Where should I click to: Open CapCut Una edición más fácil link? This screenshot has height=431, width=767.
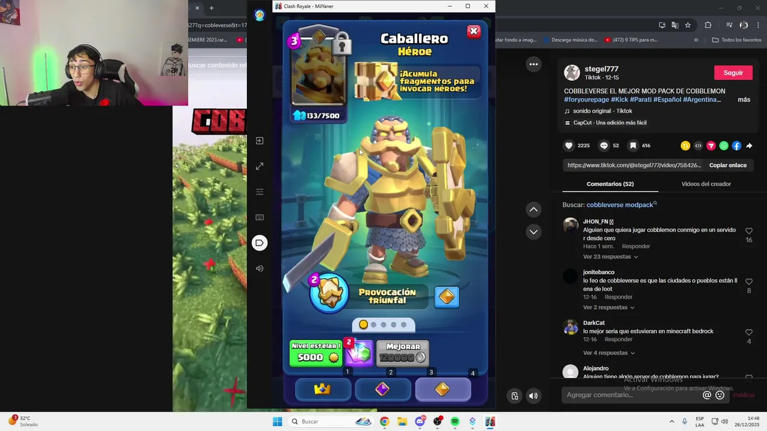tap(610, 123)
